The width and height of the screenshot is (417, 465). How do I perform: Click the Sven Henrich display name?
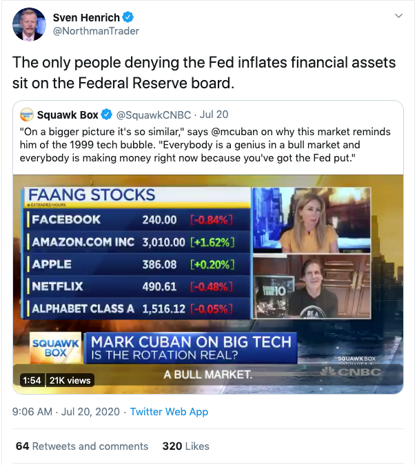coord(86,17)
